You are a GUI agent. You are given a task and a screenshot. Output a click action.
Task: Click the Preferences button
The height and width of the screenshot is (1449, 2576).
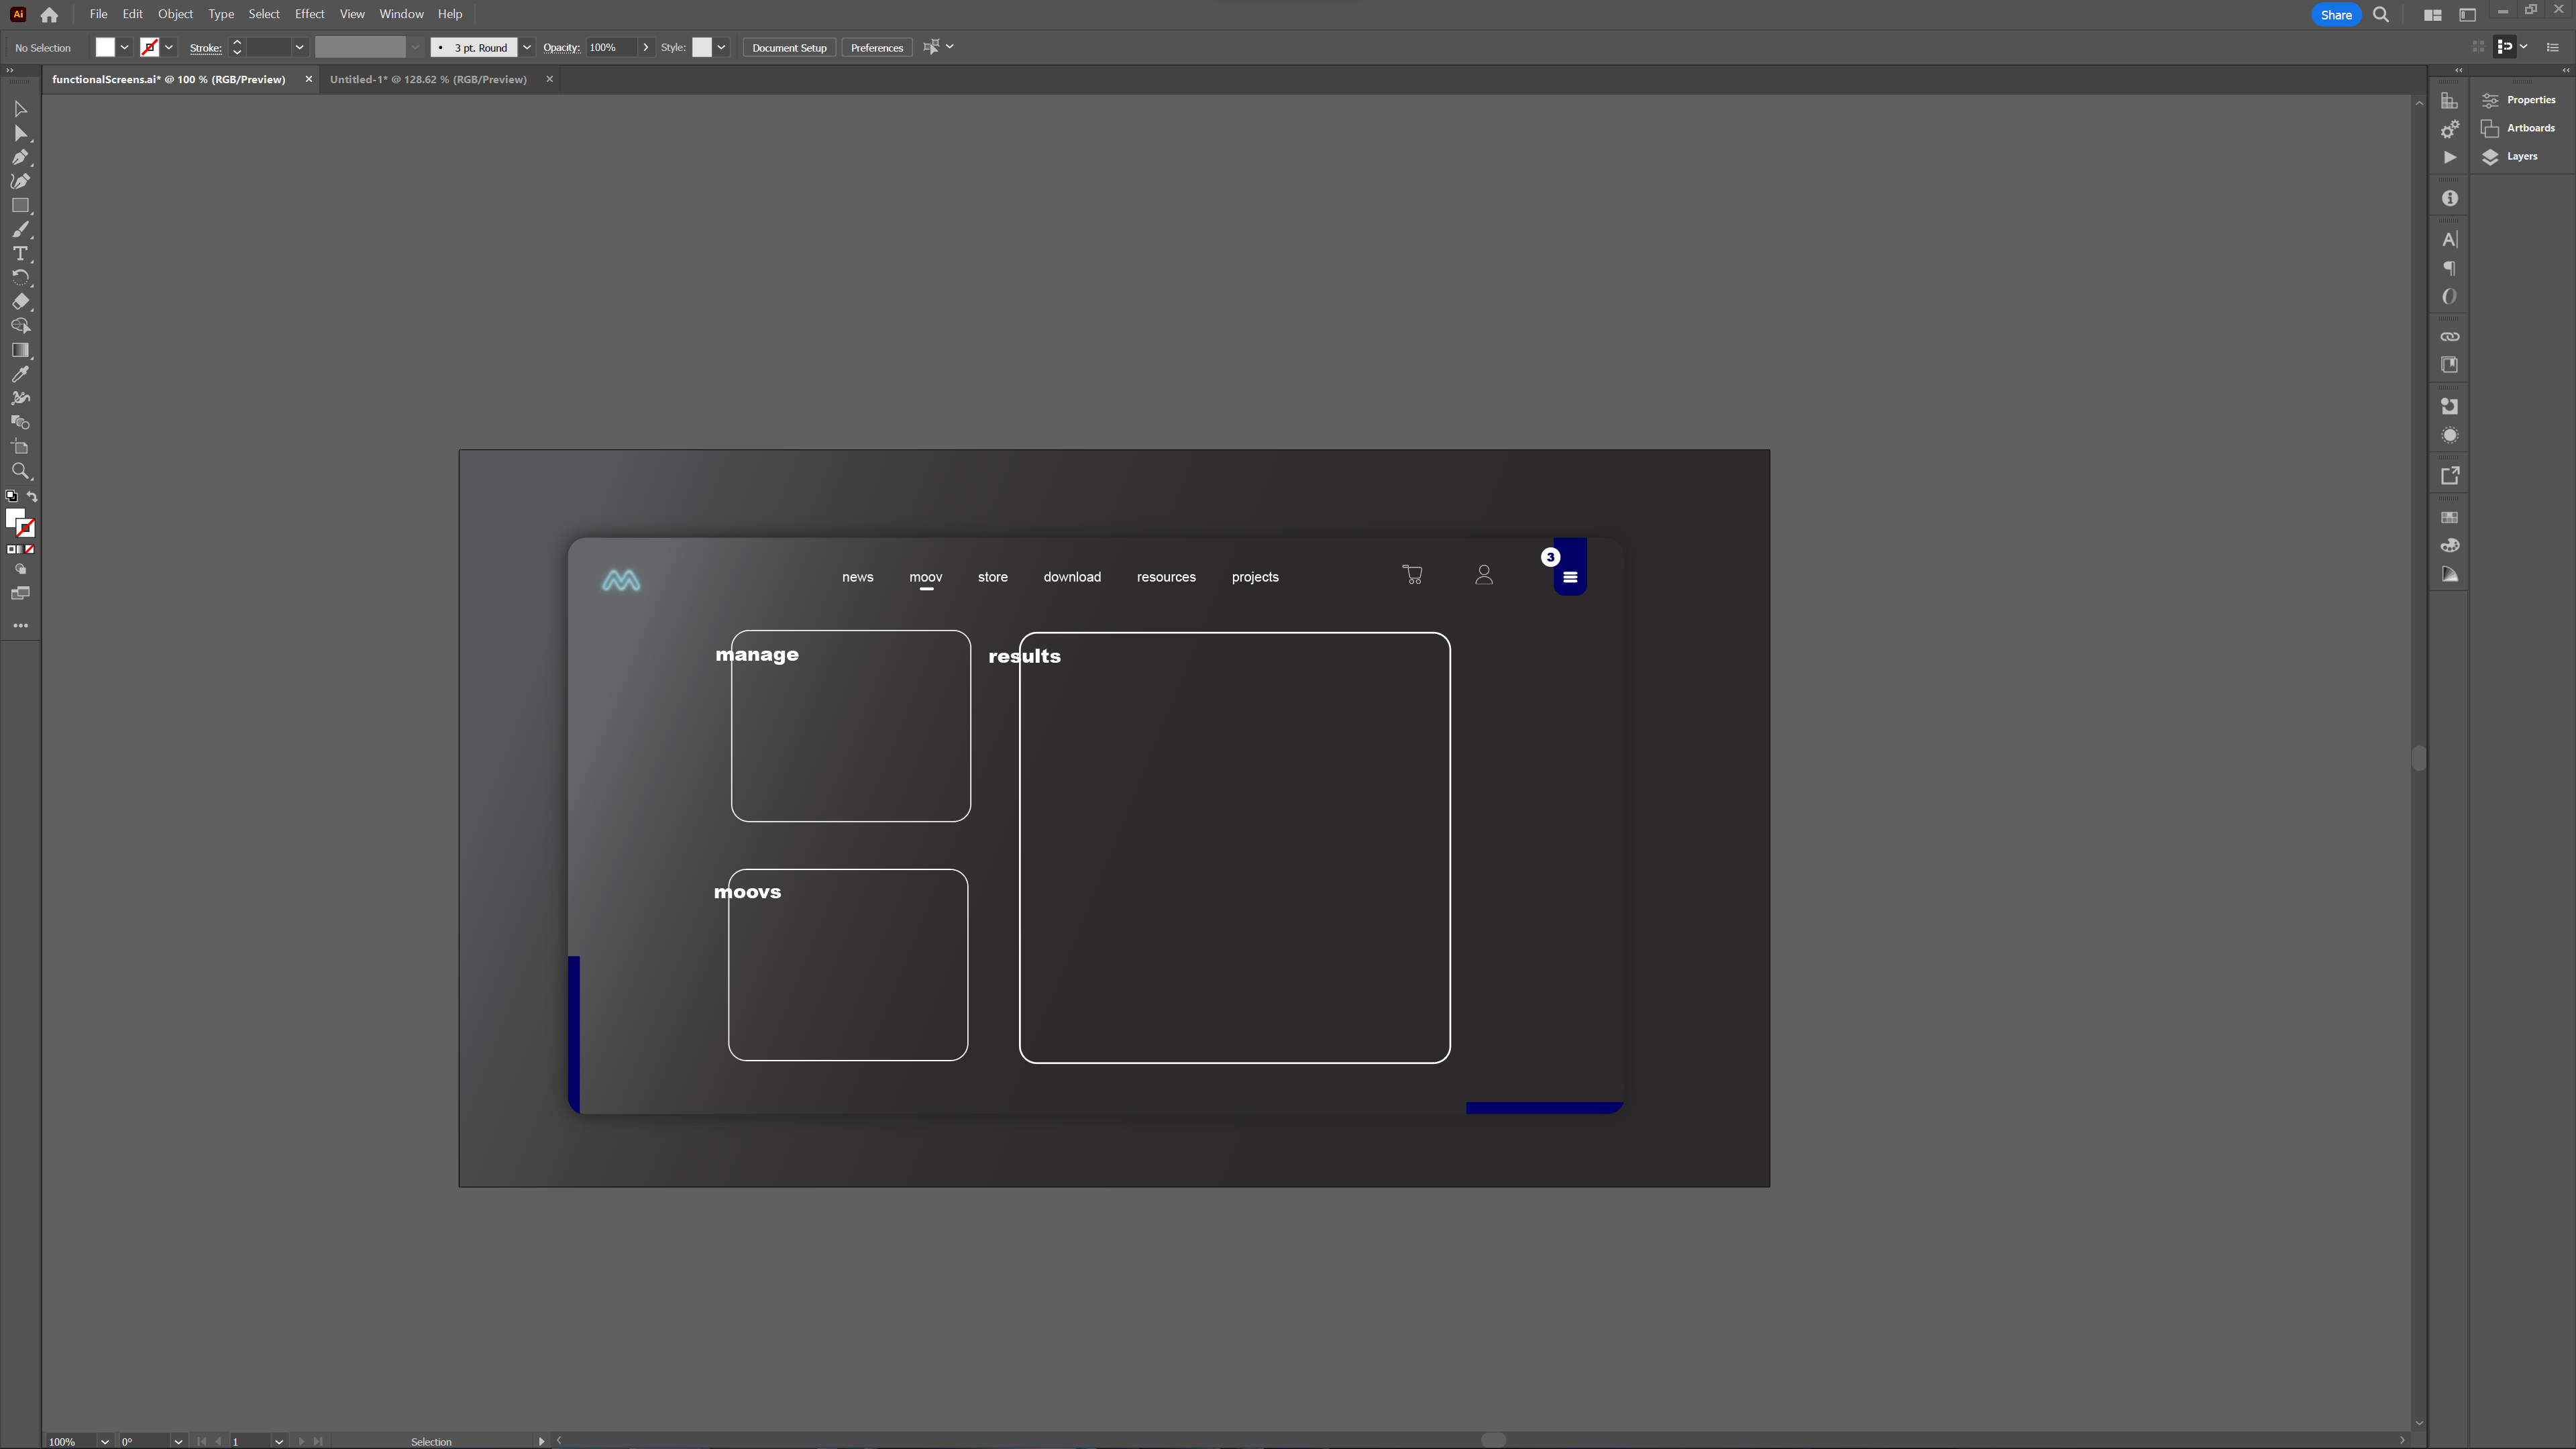(x=876, y=47)
